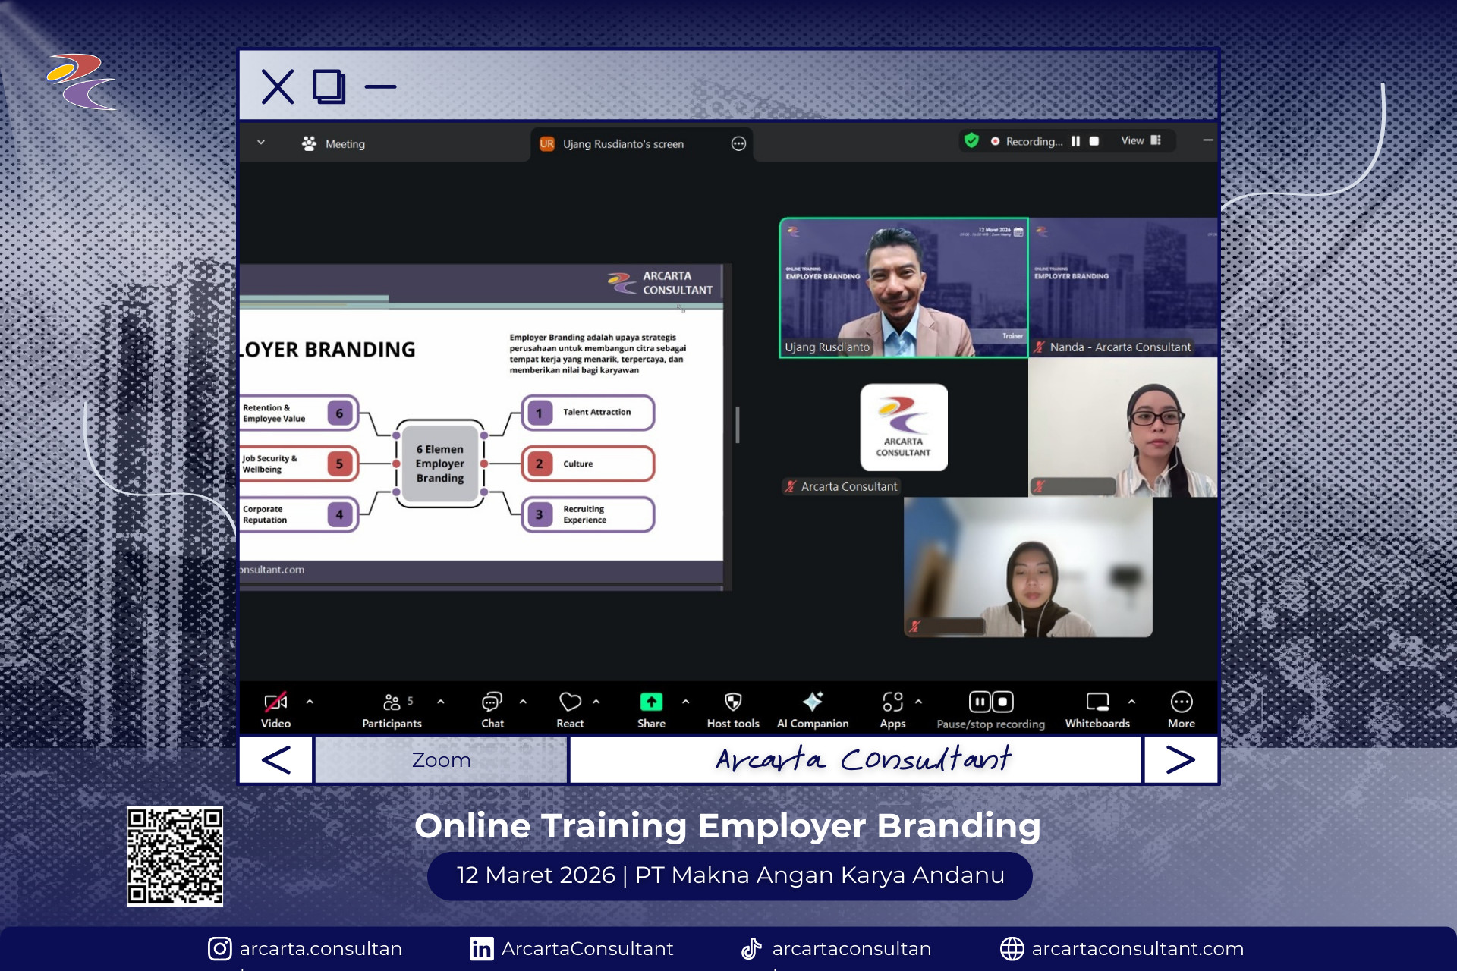This screenshot has width=1457, height=971.
Task: Open the encryption shield info icon
Action: tap(971, 141)
